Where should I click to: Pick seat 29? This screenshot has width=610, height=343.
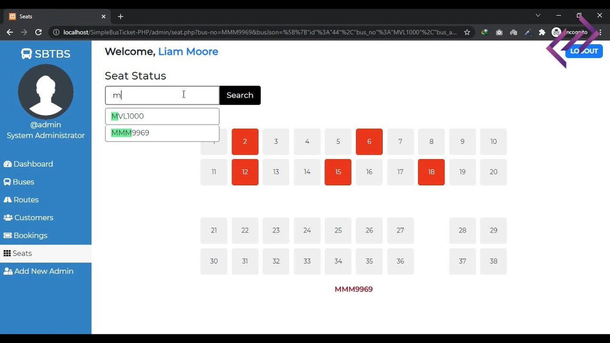pos(493,231)
